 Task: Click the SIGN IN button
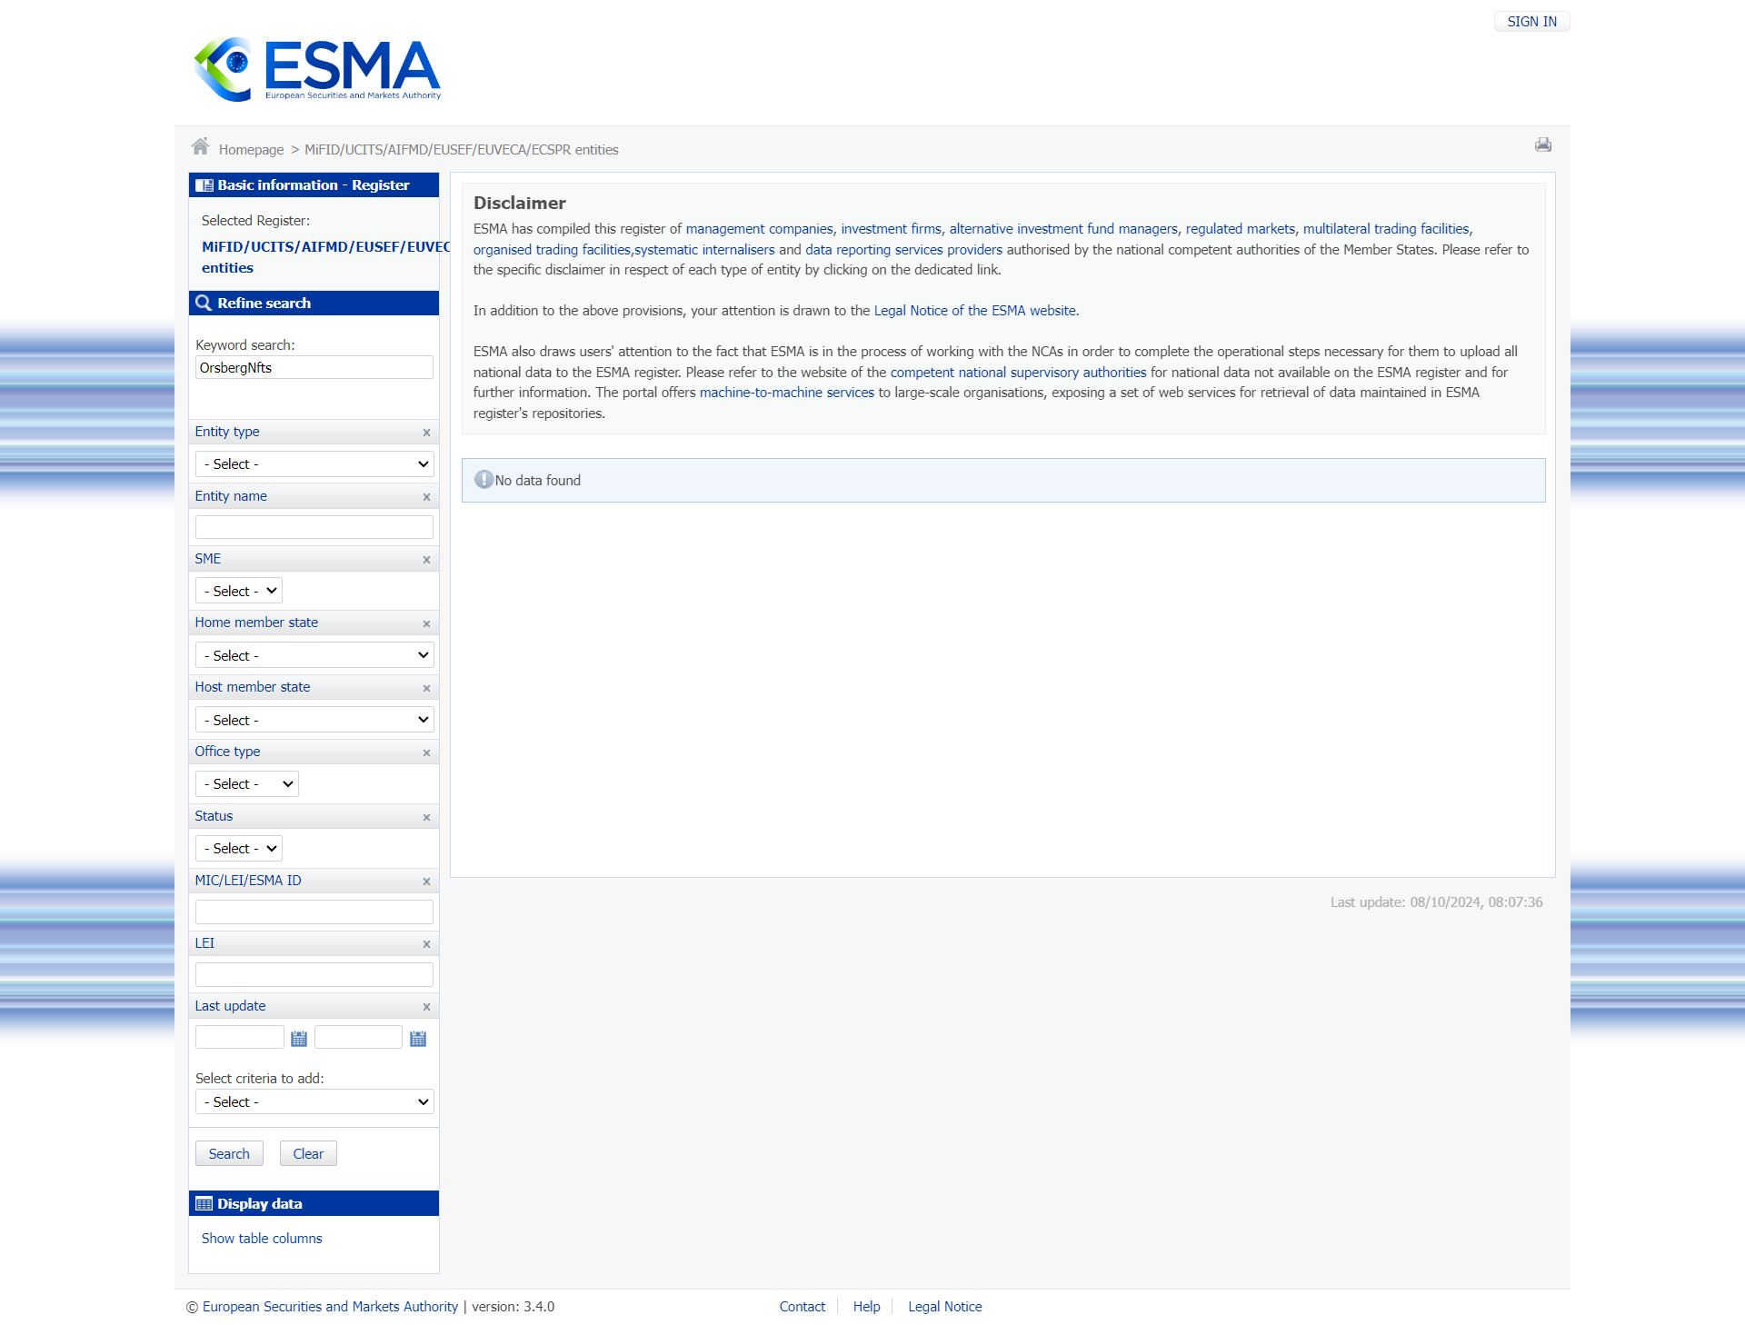1532,21
